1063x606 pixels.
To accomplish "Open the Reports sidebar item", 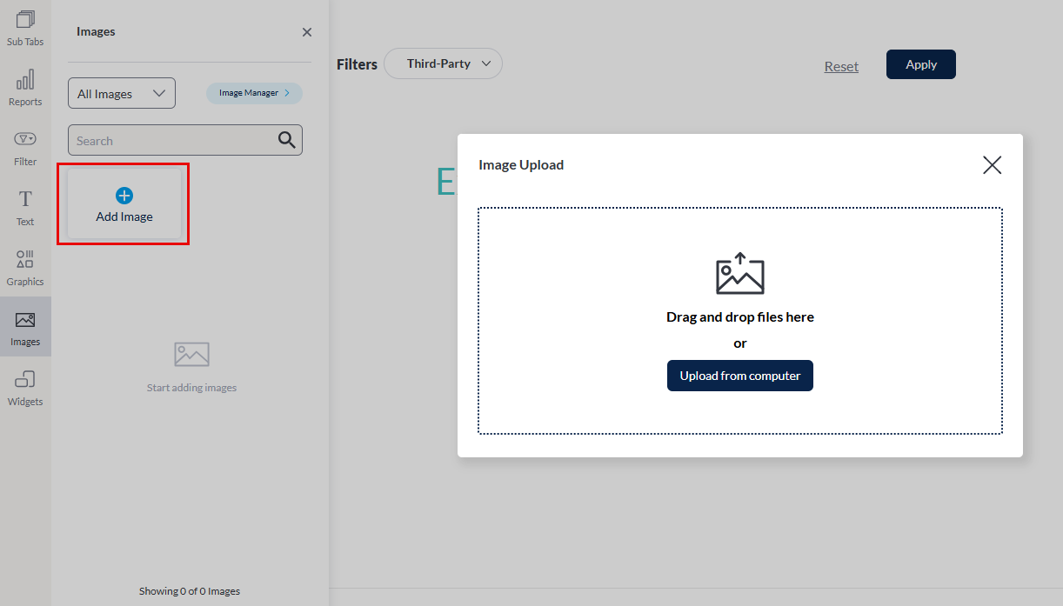I will click(x=25, y=89).
